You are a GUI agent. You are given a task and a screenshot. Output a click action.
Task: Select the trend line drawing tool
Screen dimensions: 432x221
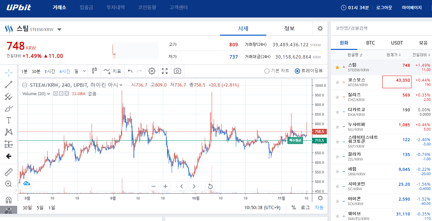[9, 85]
